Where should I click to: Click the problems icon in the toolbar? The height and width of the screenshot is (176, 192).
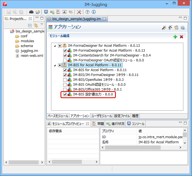pos(58,12)
